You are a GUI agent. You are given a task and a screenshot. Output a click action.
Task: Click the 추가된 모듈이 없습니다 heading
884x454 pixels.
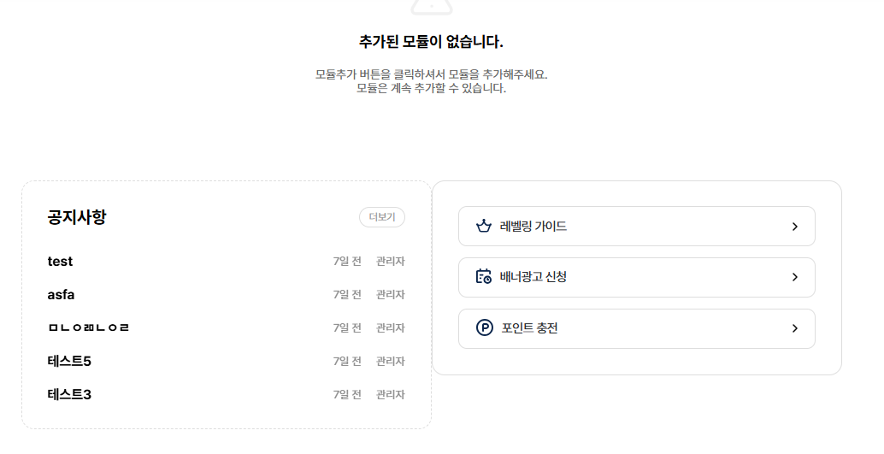click(431, 42)
